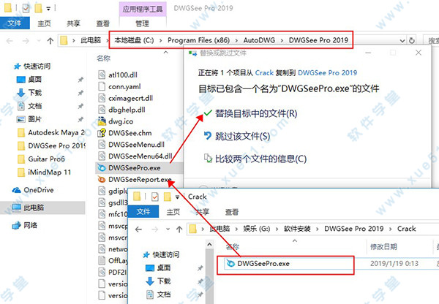Select 桌面 in Crack window navigation pane

coord(164,268)
